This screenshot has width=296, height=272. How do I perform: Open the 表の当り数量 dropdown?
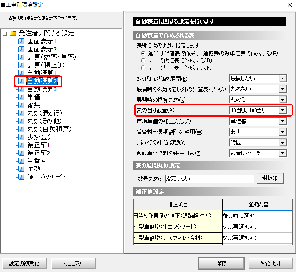pos(282,110)
